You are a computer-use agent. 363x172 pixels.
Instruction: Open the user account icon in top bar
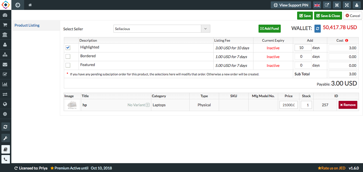pyautogui.click(x=356, y=5)
